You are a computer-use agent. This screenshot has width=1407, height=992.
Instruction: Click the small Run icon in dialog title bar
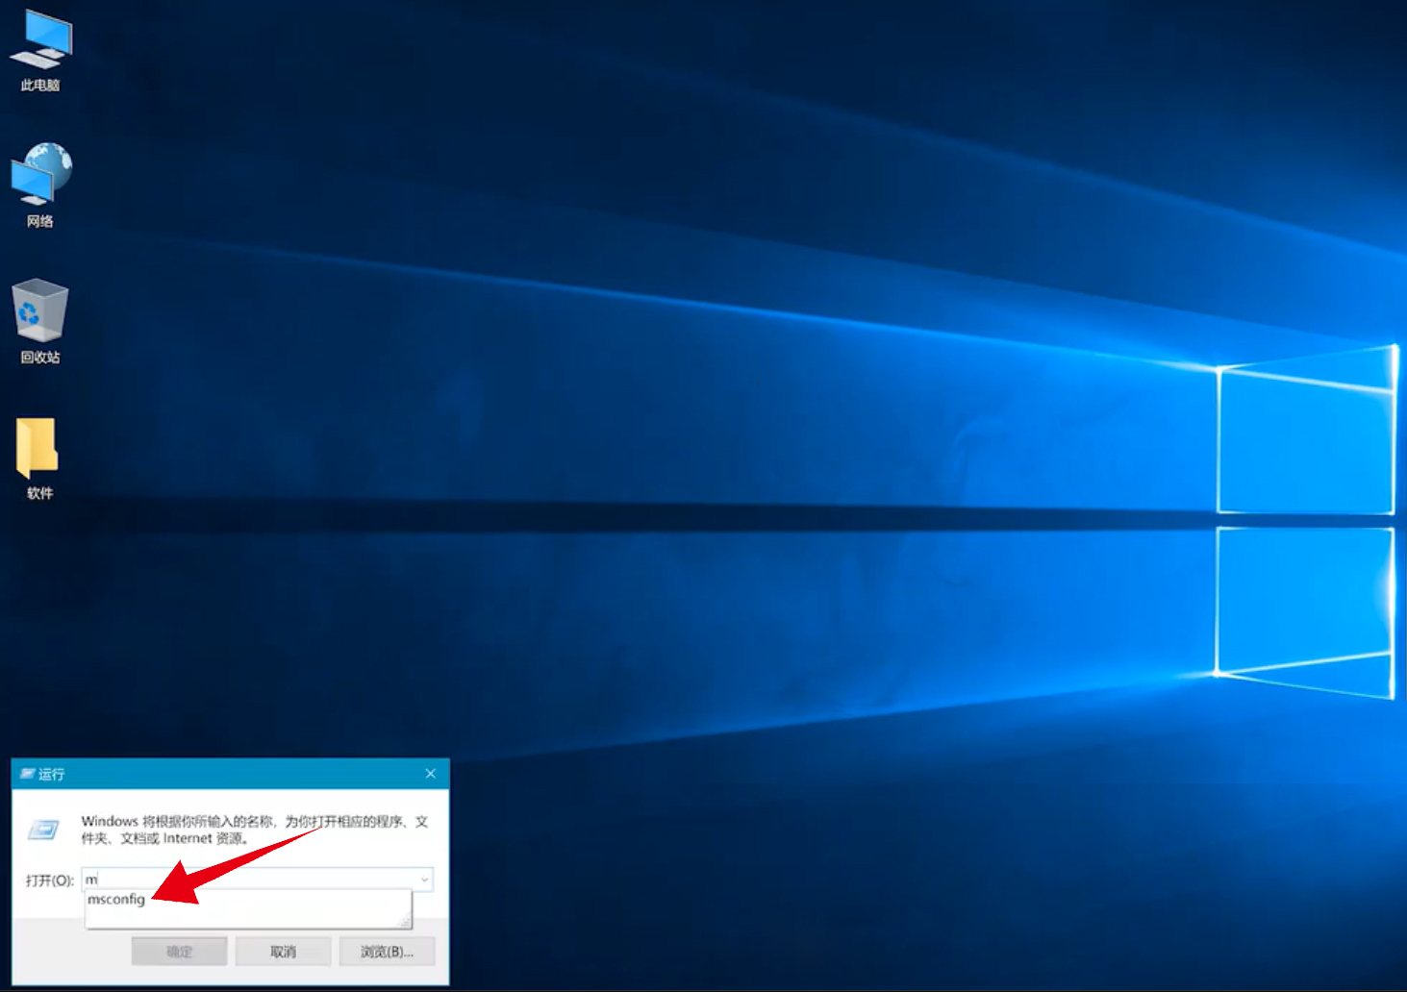pos(27,774)
